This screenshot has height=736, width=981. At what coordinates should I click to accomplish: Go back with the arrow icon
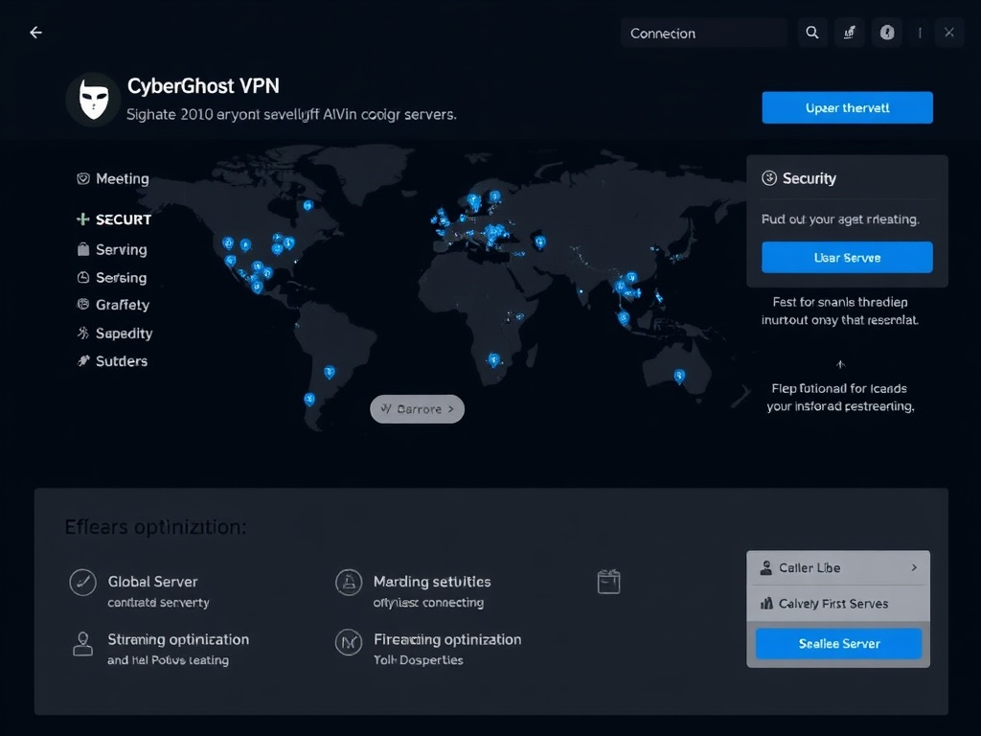(35, 33)
